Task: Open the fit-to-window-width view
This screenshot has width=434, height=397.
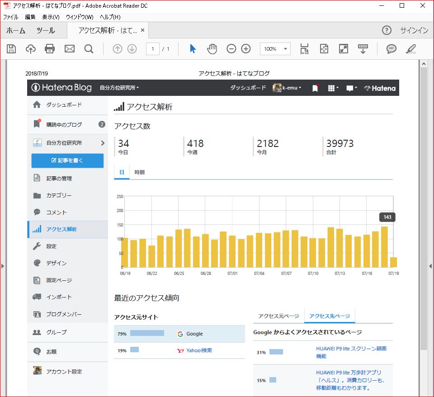Action: click(304, 49)
